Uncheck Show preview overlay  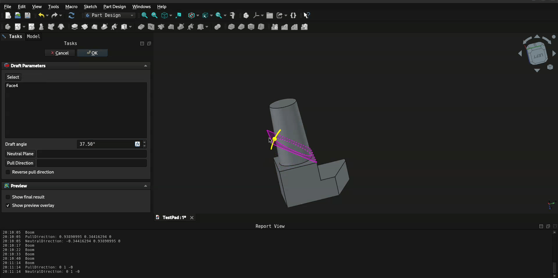(x=8, y=205)
